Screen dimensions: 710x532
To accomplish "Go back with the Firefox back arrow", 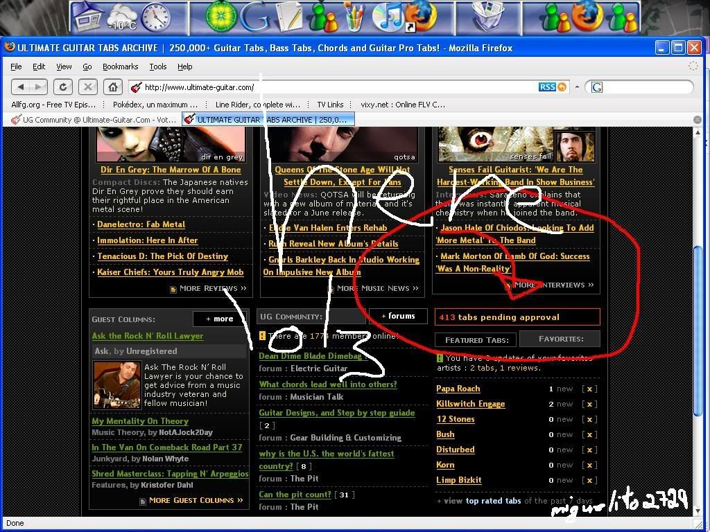I will [20, 87].
